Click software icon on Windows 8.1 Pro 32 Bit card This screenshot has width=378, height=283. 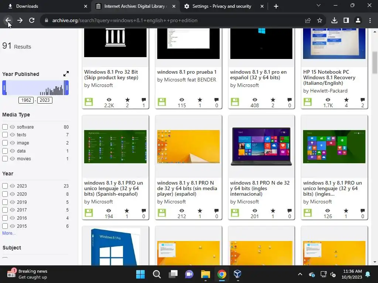pos(89,102)
